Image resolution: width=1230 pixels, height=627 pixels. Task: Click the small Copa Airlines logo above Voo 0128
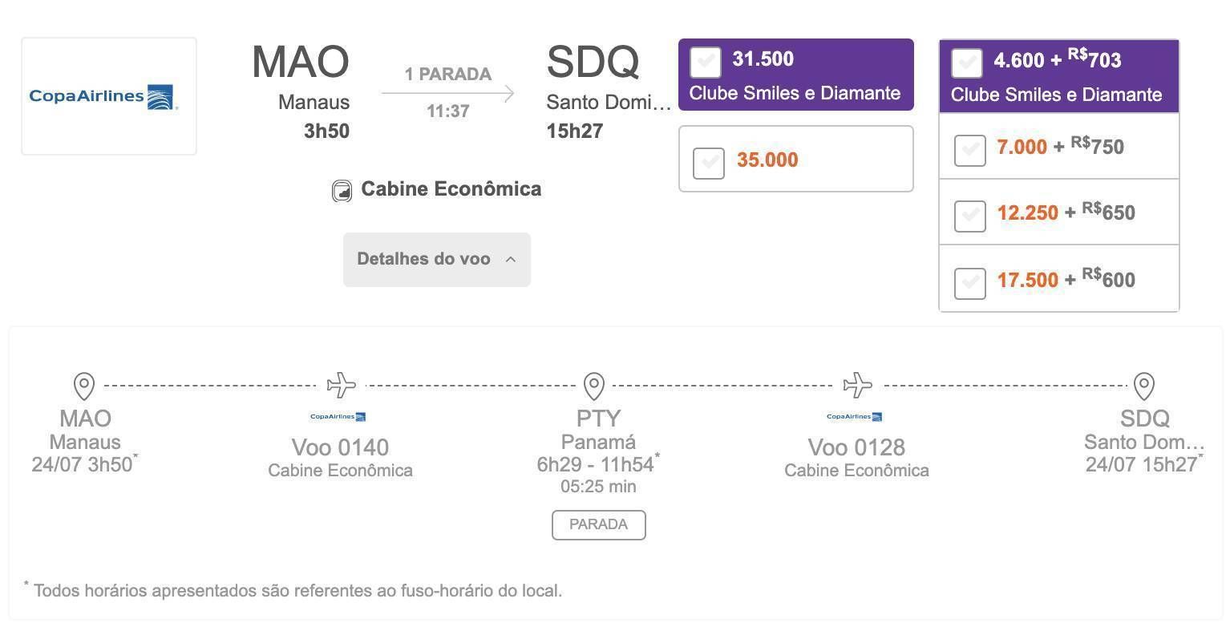click(x=855, y=416)
